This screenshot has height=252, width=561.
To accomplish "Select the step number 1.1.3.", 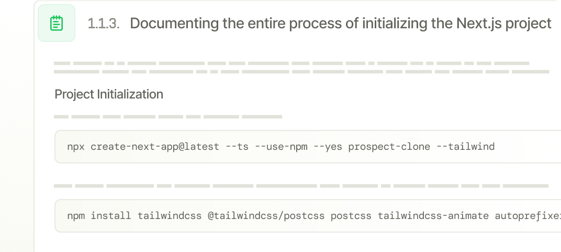I will [104, 24].
